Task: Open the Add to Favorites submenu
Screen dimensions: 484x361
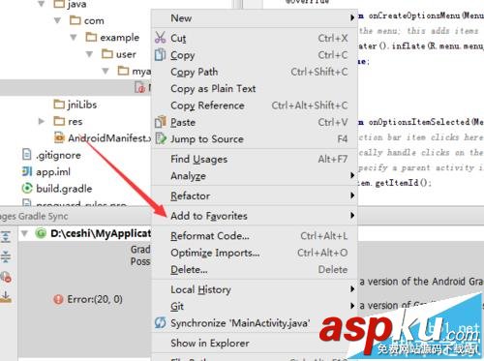Action: click(255, 216)
